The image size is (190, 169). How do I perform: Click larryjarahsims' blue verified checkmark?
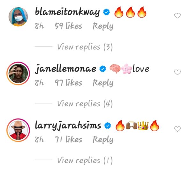tap(108, 126)
